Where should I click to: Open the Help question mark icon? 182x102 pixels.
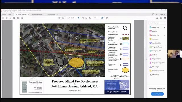point(153,14)
